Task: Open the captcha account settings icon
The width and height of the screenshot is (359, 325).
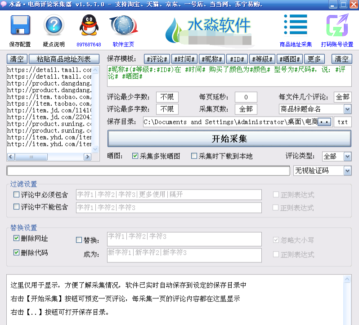Action: click(x=337, y=25)
